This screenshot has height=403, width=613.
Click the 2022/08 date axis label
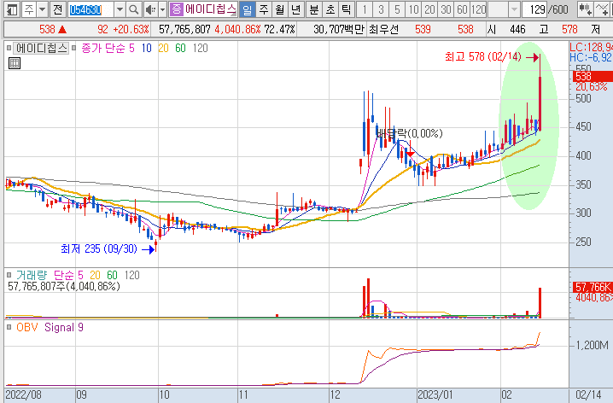click(x=24, y=394)
